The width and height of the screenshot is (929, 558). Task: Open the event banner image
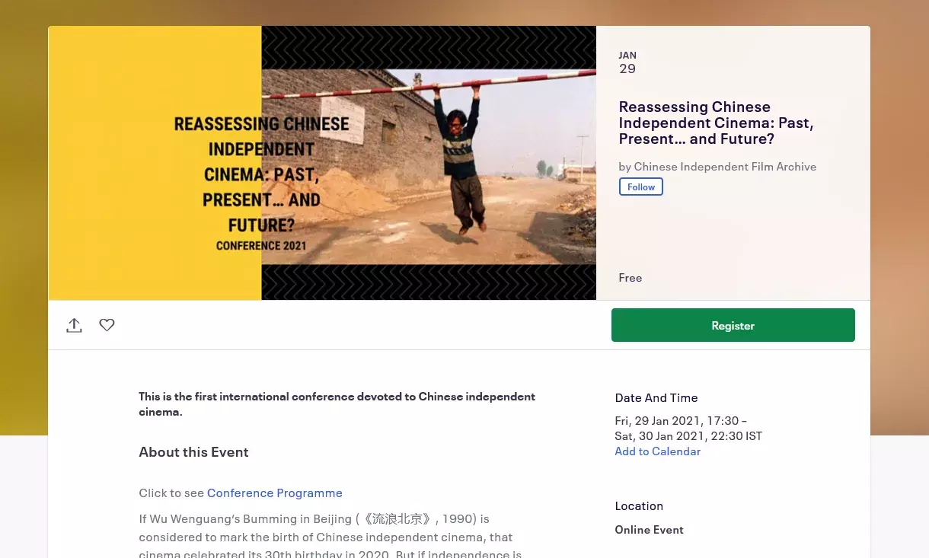(321, 162)
